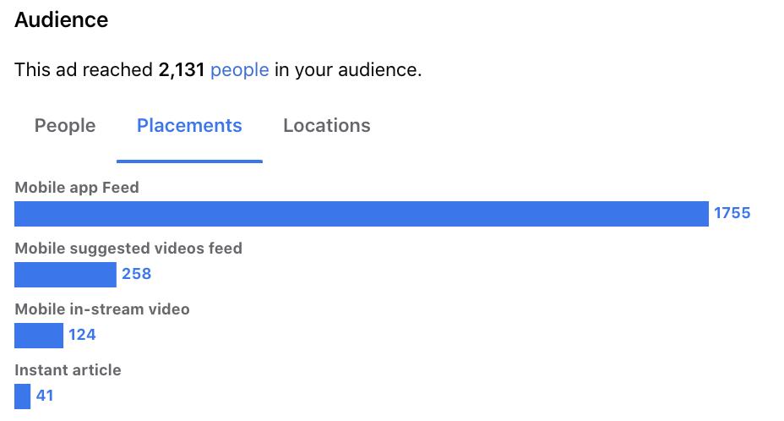The height and width of the screenshot is (421, 784).
Task: Open the Locations tab
Action: pos(327,126)
